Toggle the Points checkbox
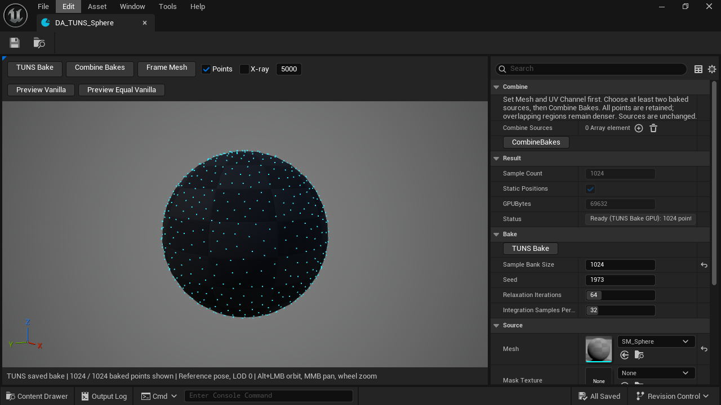This screenshot has width=721, height=405. (206, 69)
